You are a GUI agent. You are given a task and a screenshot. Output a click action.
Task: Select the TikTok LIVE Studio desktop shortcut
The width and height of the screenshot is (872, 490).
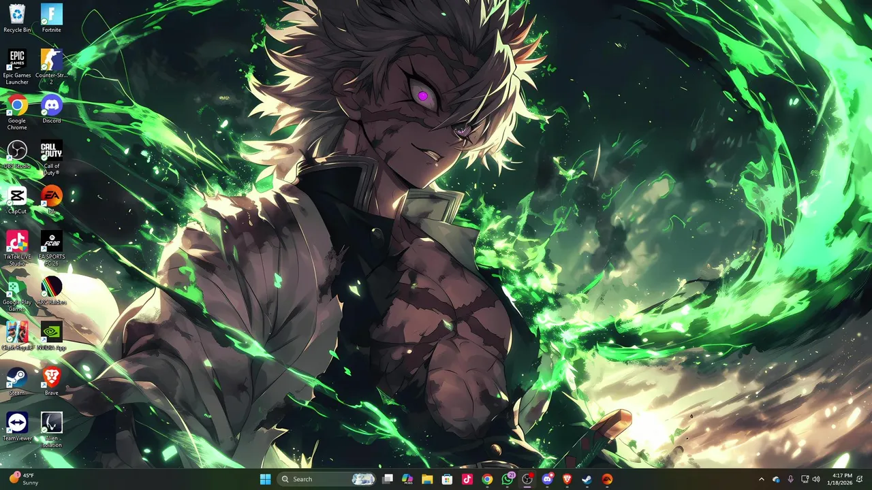point(17,248)
